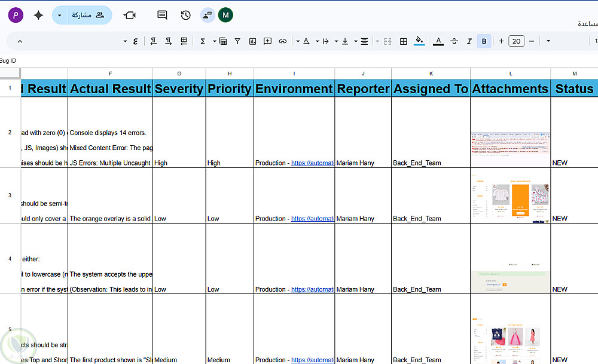Select column I header
Image resolution: width=598 pixels, height=364 pixels.
[x=294, y=74]
